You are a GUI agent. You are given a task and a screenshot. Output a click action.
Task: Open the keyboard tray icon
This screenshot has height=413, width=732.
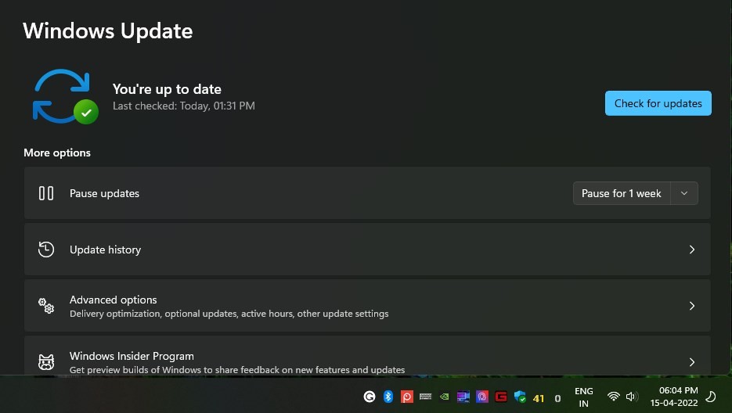(x=425, y=397)
